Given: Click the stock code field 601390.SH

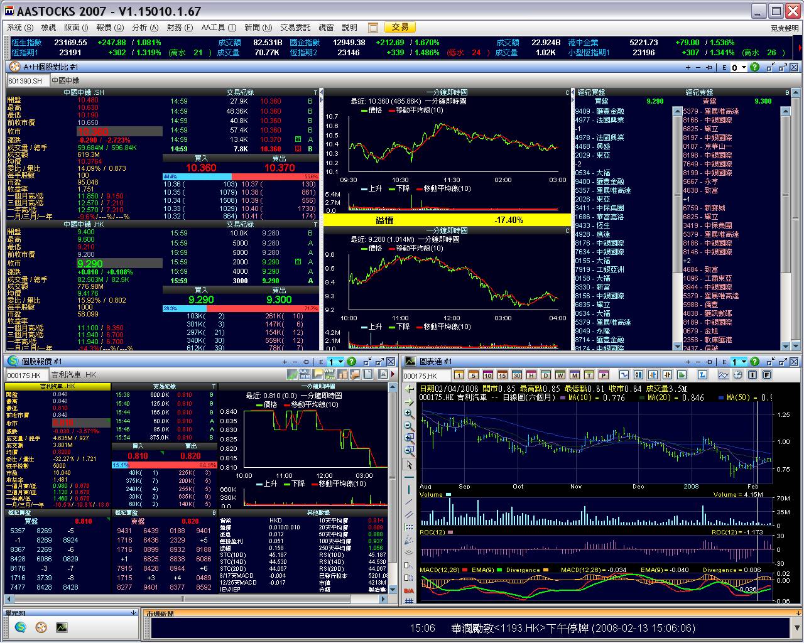Looking at the screenshot, I should click(x=28, y=81).
